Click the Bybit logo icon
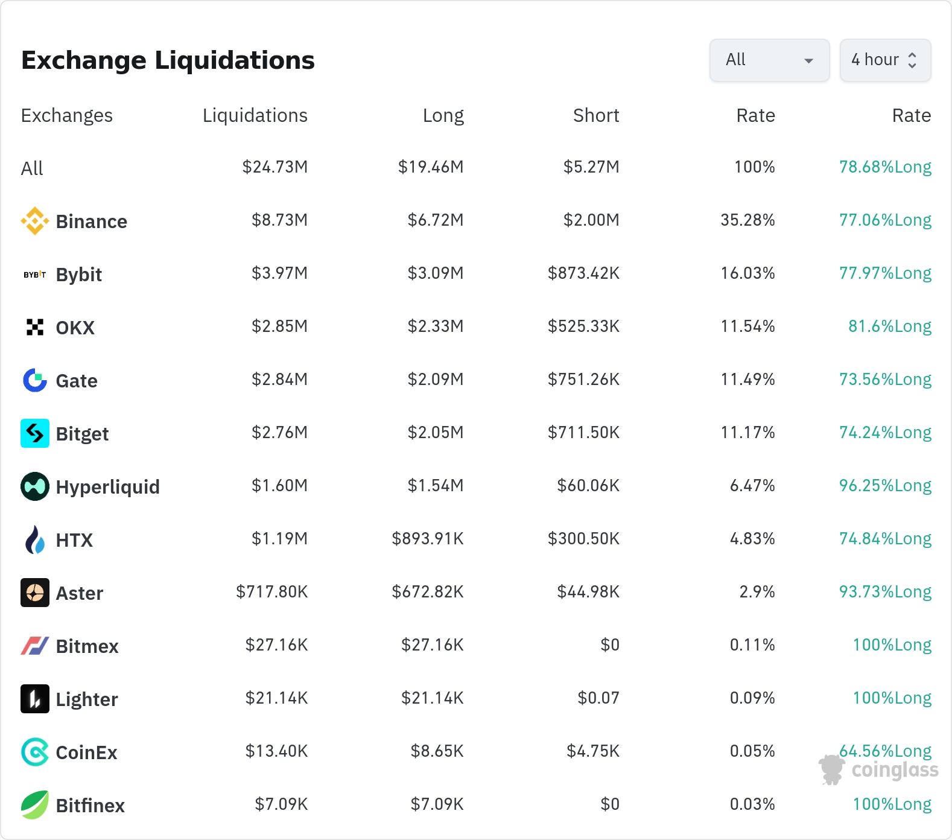This screenshot has width=952, height=840. click(x=34, y=275)
